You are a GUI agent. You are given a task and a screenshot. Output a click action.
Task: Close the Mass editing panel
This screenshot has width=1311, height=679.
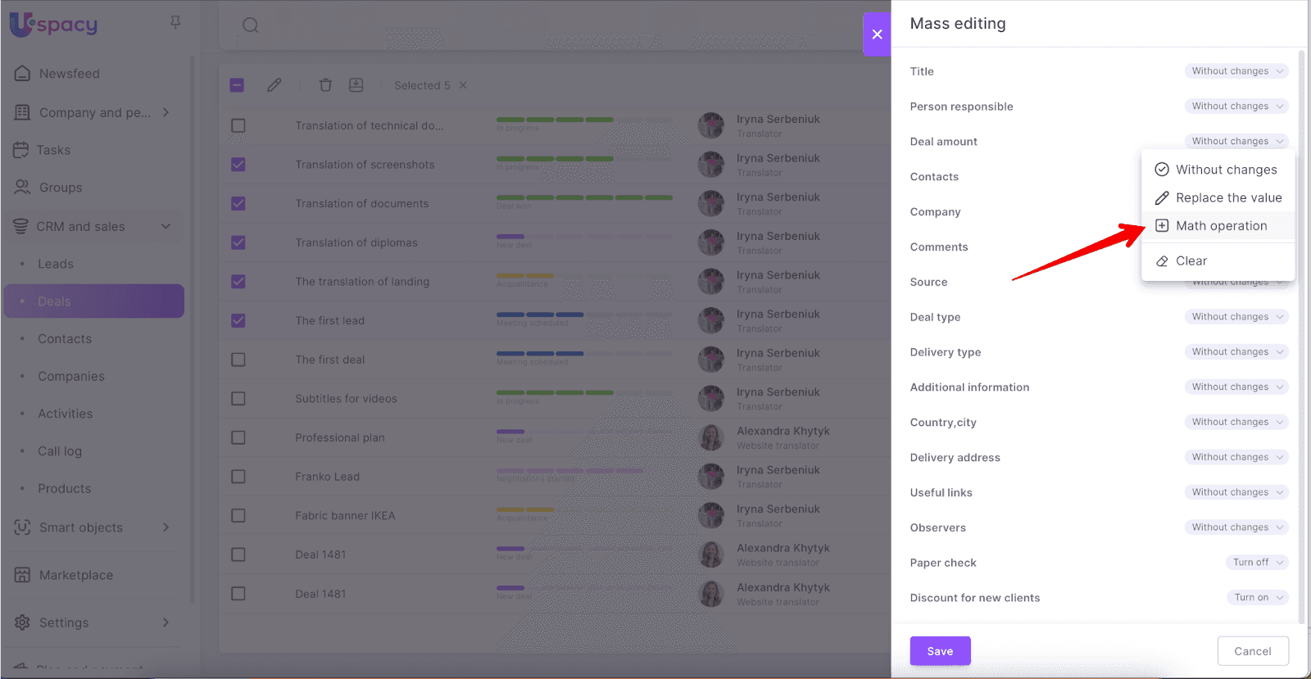(x=877, y=34)
